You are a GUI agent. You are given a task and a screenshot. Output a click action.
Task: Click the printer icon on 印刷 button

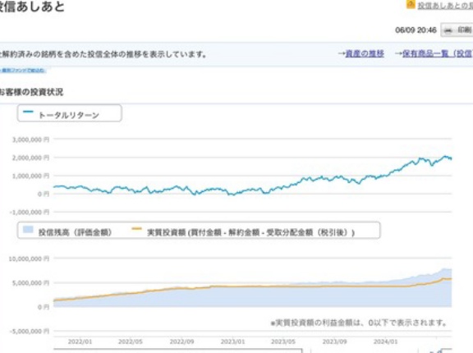pos(448,30)
